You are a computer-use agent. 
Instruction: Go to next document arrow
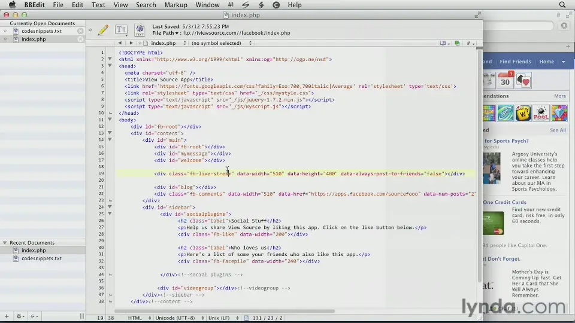pos(131,43)
